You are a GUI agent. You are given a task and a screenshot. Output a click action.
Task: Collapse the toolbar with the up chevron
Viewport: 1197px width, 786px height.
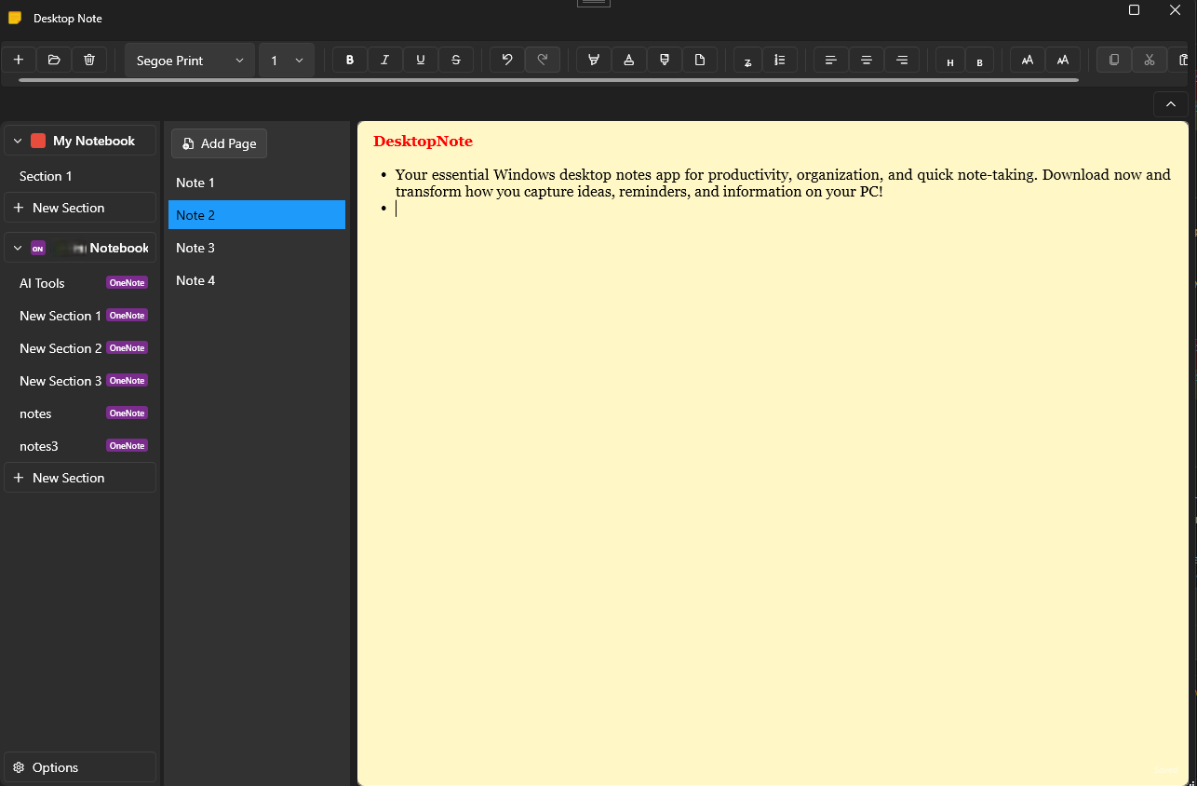[x=1171, y=104]
